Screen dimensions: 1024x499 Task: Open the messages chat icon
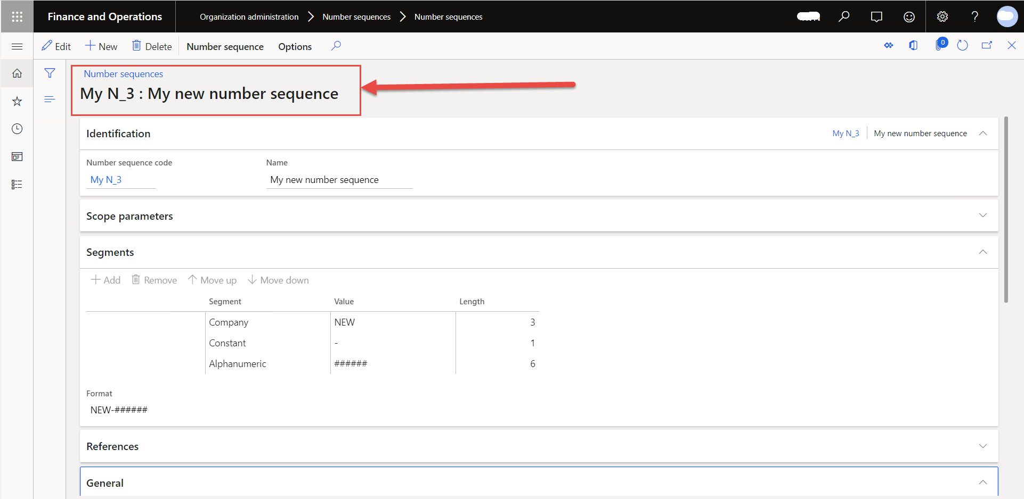(876, 16)
